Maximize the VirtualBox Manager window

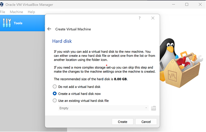[x=187, y=4]
